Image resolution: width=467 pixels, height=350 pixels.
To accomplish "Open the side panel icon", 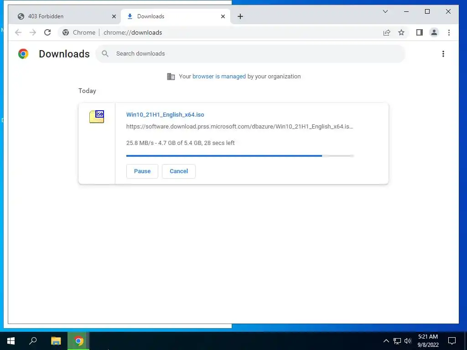I will coord(420,32).
